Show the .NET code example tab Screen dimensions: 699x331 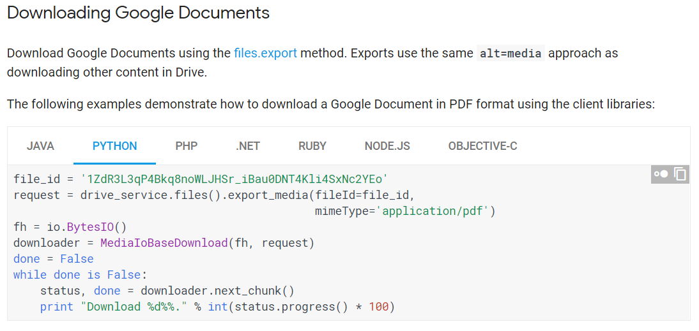248,146
